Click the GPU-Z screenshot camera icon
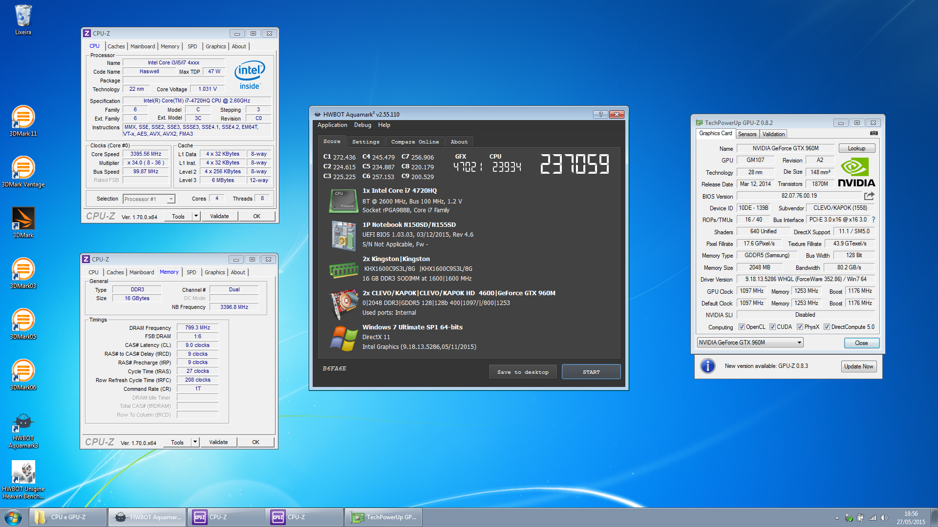Image resolution: width=938 pixels, height=527 pixels. [x=874, y=133]
